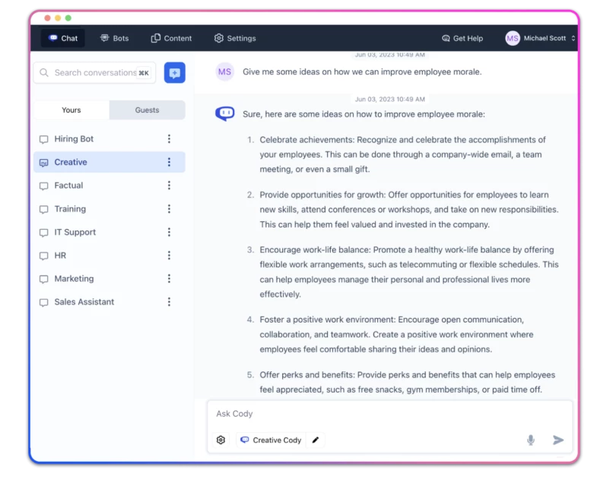Open the three-dot menu for Hiring Bot
Screen dimensions: 613x493
[x=169, y=138]
